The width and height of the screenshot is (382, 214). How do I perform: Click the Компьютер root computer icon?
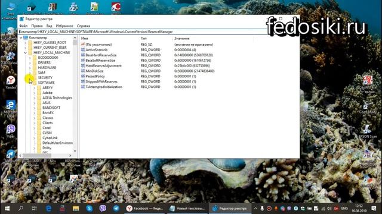(x=26, y=37)
